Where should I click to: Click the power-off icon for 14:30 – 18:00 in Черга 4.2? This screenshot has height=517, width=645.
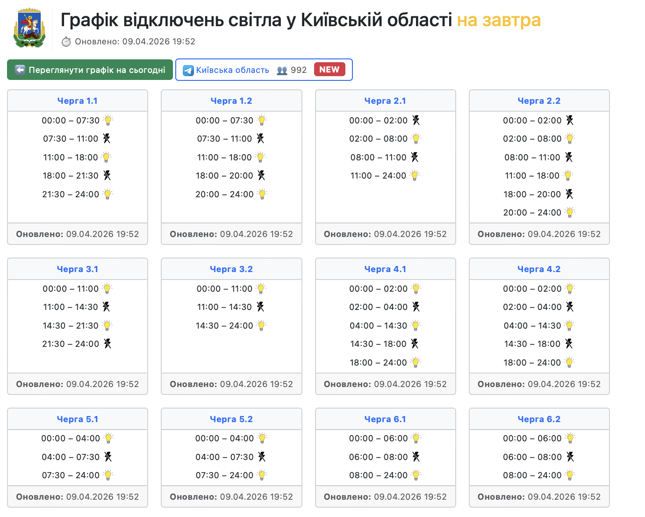click(x=569, y=344)
